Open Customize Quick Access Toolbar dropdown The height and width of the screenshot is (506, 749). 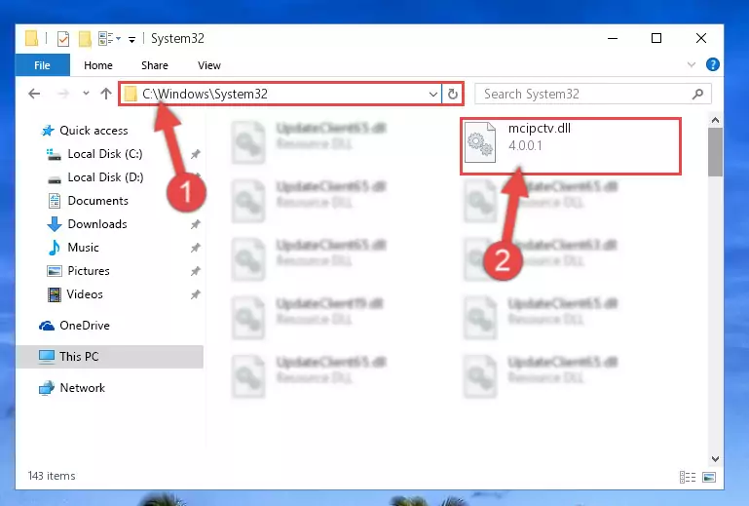coord(131,39)
